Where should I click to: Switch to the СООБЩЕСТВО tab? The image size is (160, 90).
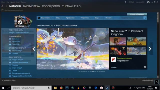51,6
